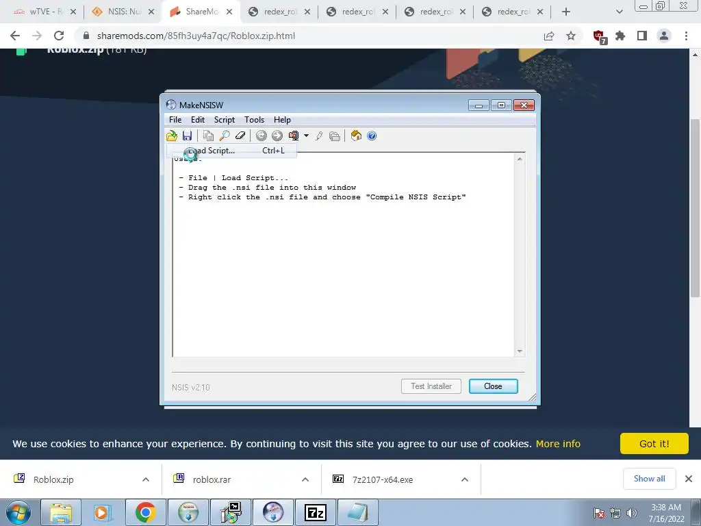The width and height of the screenshot is (701, 526).
Task: Open the Chrome three-dot menu
Action: click(686, 36)
